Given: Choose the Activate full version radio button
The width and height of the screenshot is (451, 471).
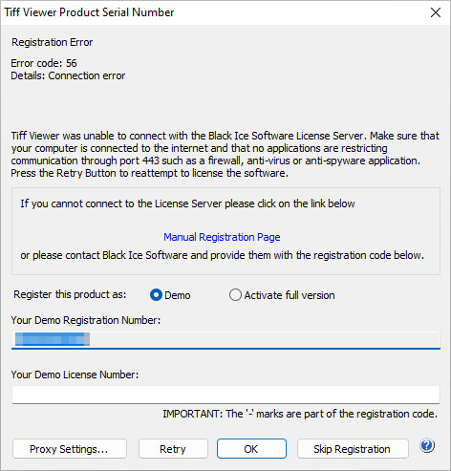Looking at the screenshot, I should tap(235, 295).
